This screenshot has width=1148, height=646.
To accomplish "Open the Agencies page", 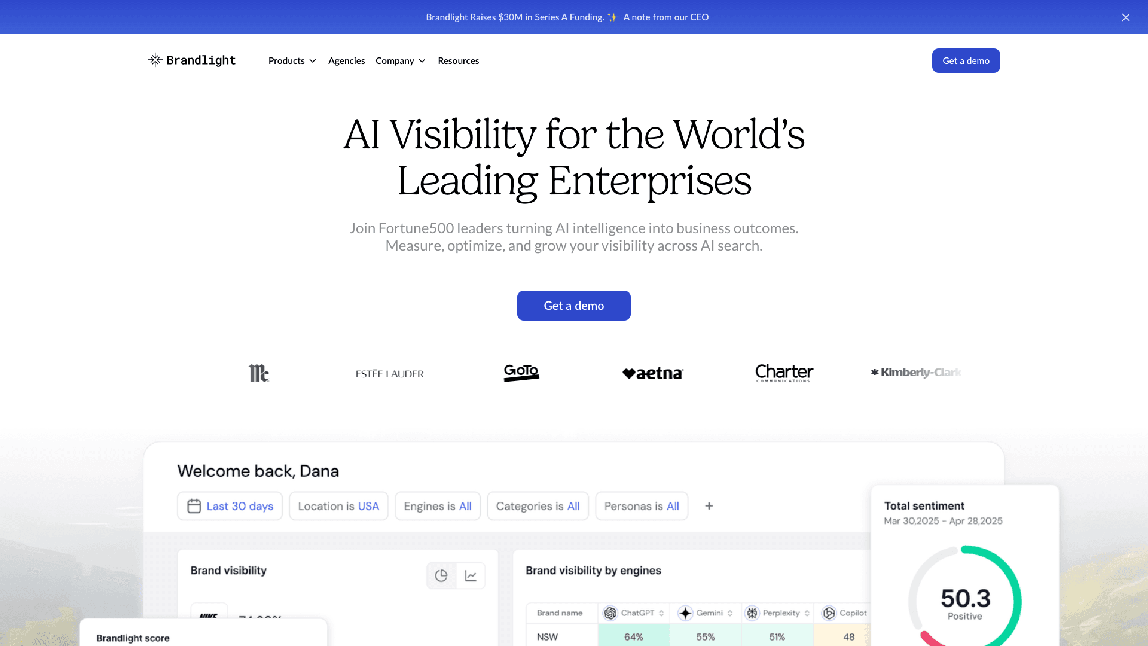I will click(346, 60).
